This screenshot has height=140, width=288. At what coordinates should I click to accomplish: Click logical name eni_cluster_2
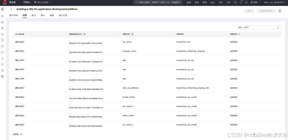pyautogui.click(x=128, y=106)
